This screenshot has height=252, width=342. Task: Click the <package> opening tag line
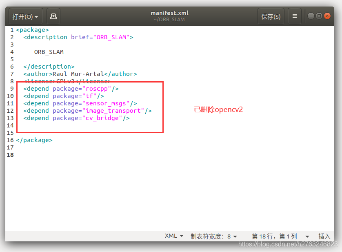[33, 30]
